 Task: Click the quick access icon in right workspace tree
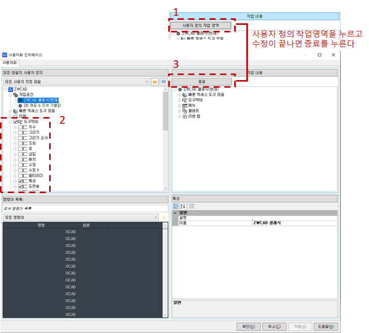pyautogui.click(x=184, y=95)
